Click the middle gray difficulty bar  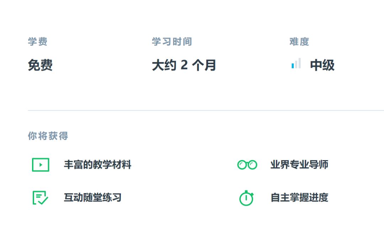[296, 64]
